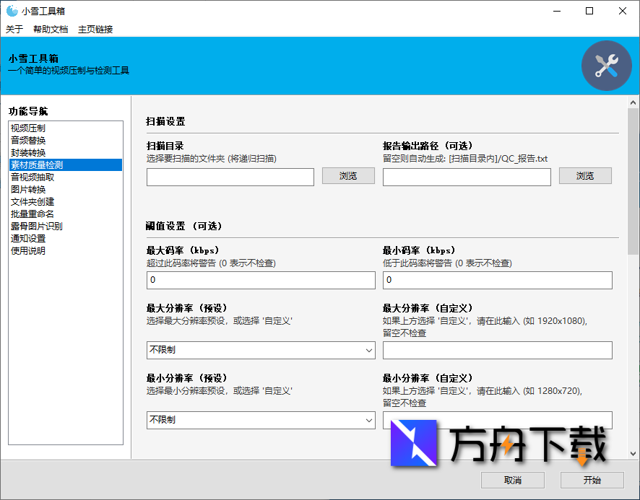
Task: Click 浏览 next to the scan directory field
Action: coord(348,176)
